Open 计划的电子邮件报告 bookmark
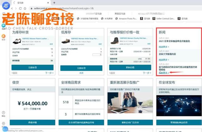The width and height of the screenshot is (202, 132). click(x=88, y=19)
